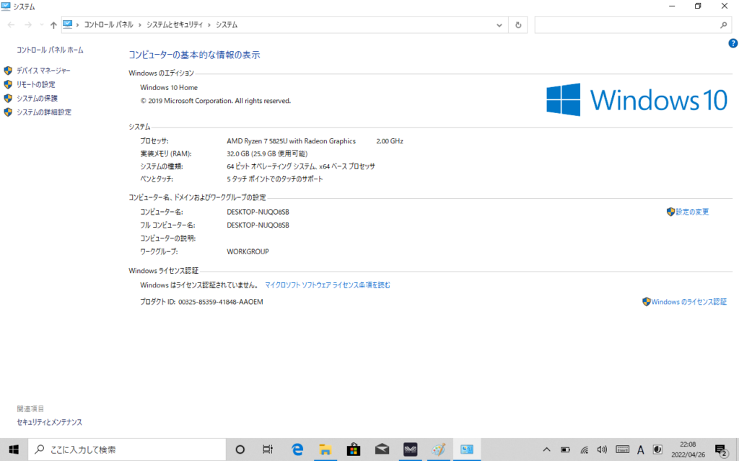Viewport: 739px width, 461px height.
Task: Toggle the IME input mode A indicator
Action: pos(641,449)
